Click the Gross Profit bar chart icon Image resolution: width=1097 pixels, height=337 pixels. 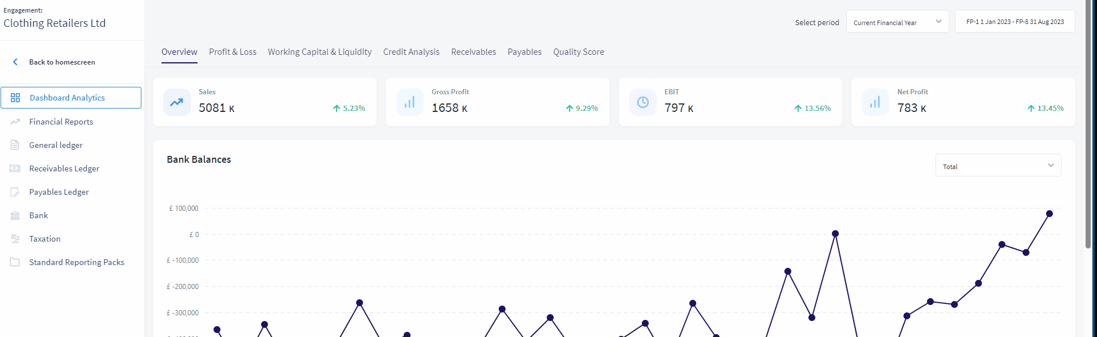click(x=410, y=102)
